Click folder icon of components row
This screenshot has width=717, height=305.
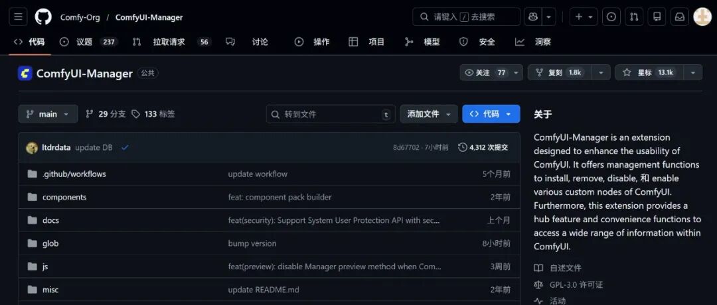click(x=32, y=197)
